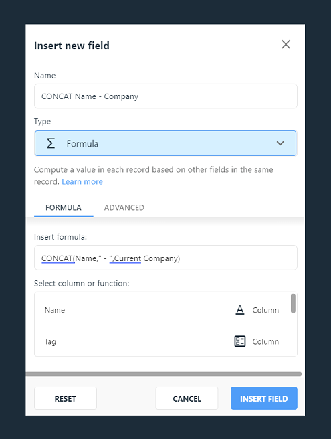Screen dimensions: 331x439
Task: Click the Column label in the Name row
Action: click(265, 310)
